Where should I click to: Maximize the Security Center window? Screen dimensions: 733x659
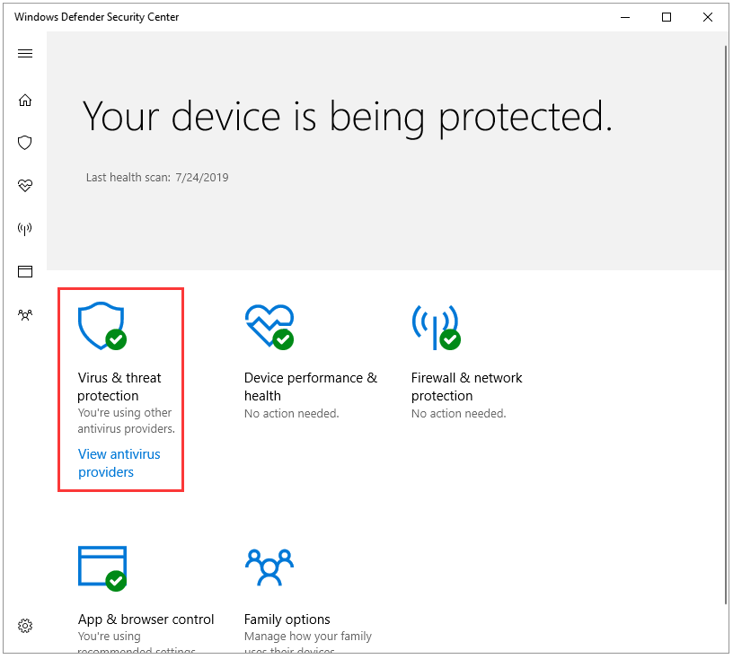pos(667,16)
